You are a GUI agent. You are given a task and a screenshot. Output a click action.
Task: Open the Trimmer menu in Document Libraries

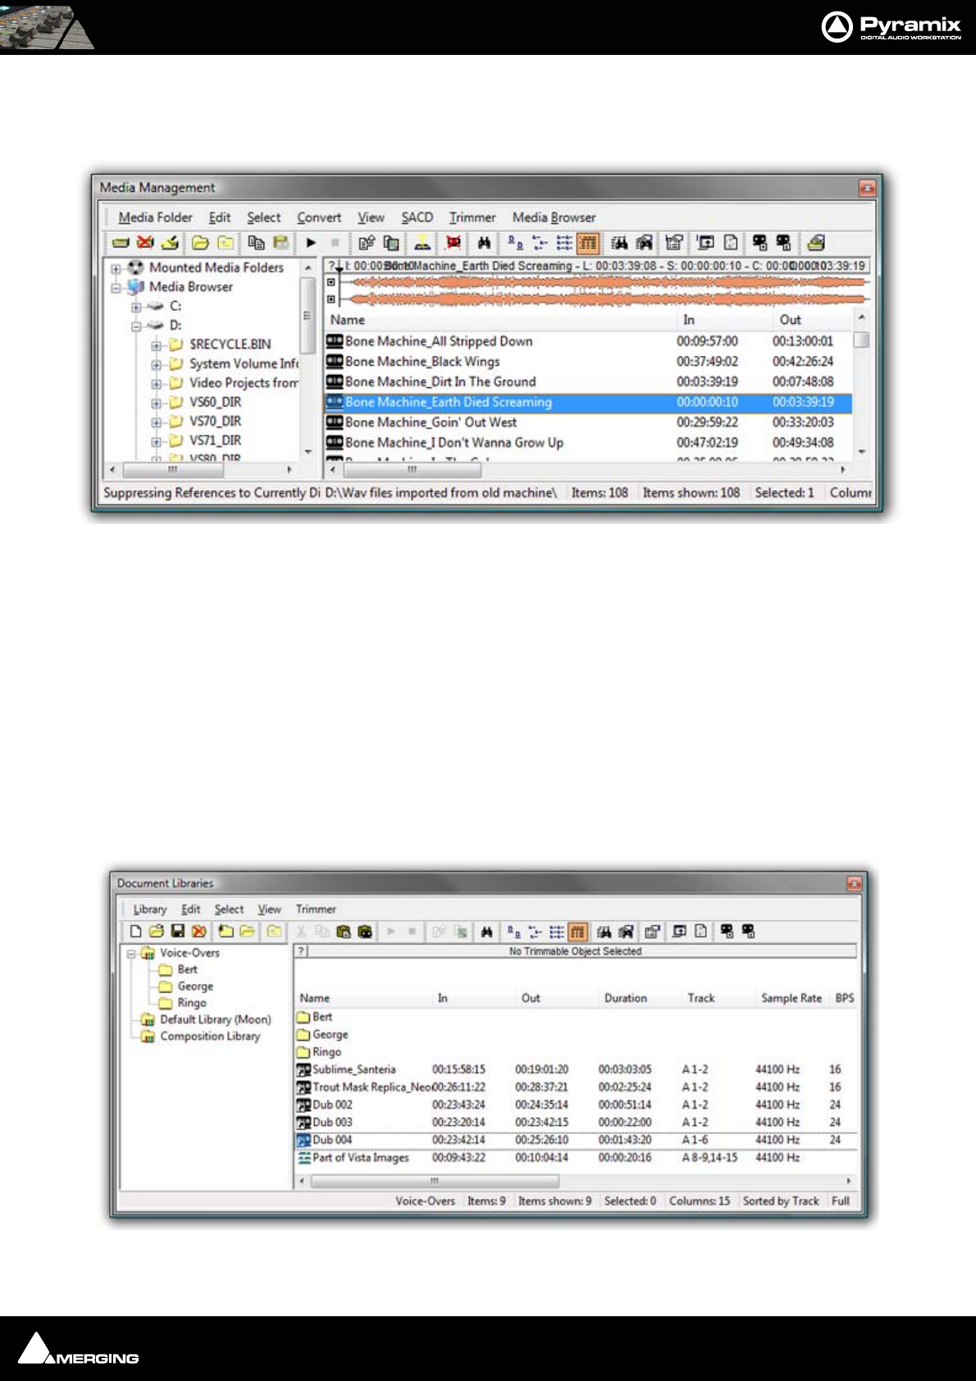(316, 909)
